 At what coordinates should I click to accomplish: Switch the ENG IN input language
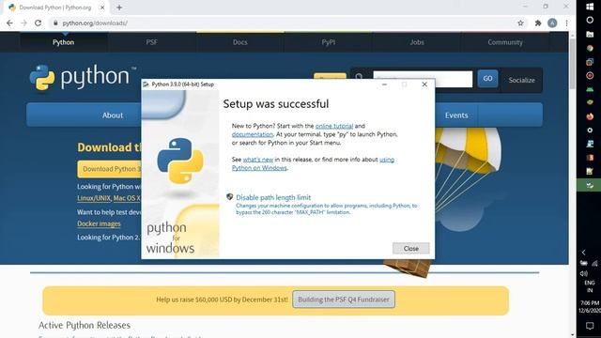[590, 286]
